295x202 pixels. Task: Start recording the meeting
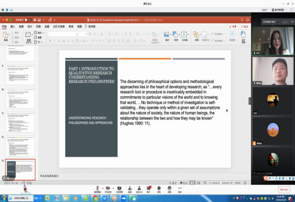[x=159, y=189]
